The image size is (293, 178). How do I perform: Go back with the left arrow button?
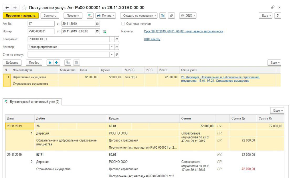[x=7, y=7]
